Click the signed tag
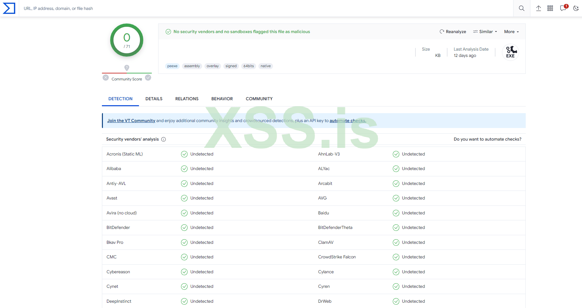 pyautogui.click(x=231, y=66)
